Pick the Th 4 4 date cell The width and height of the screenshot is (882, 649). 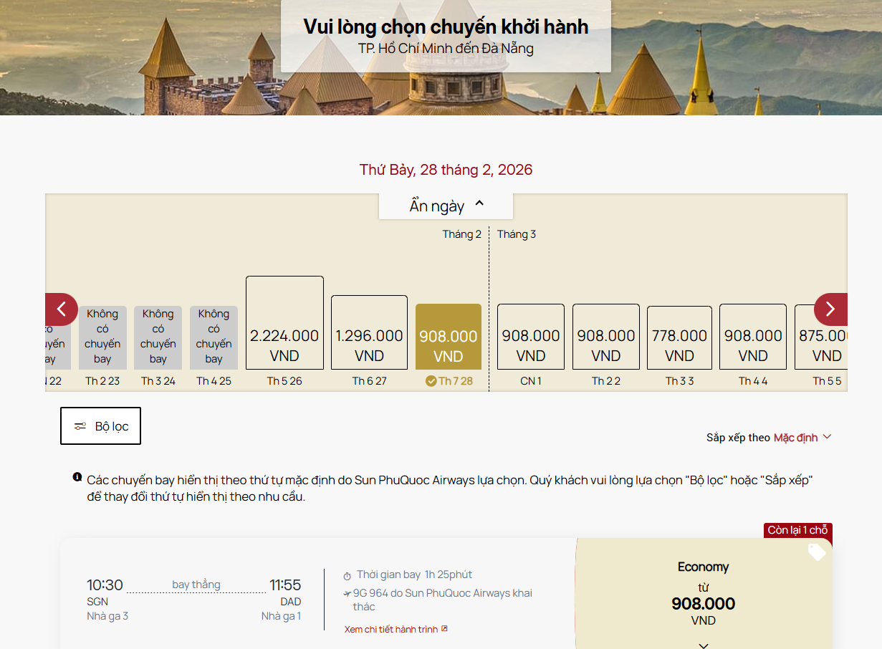tap(753, 337)
